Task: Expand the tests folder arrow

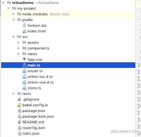Action: click(x=14, y=94)
